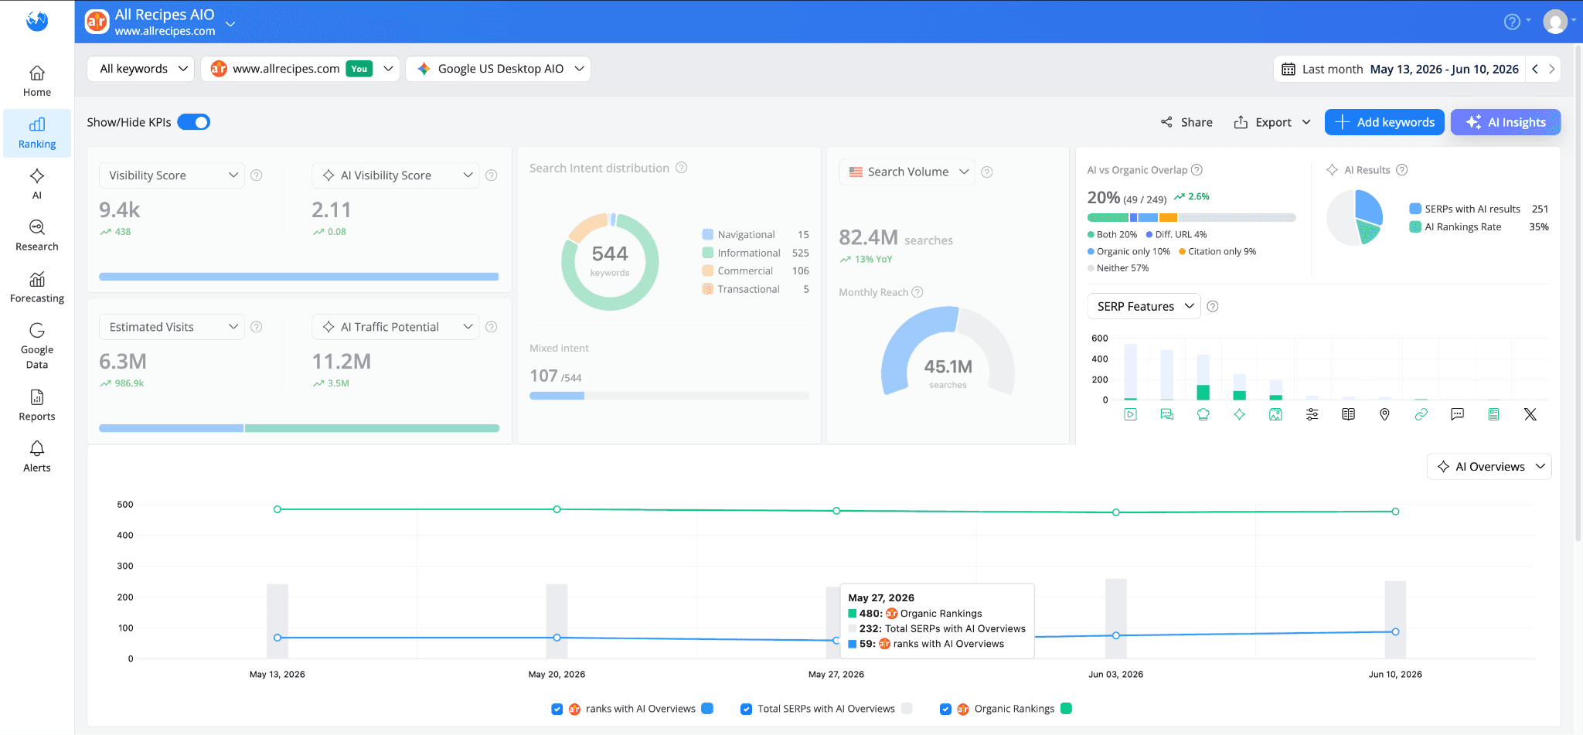Select the chain-link SERP feature icon

[1421, 414]
